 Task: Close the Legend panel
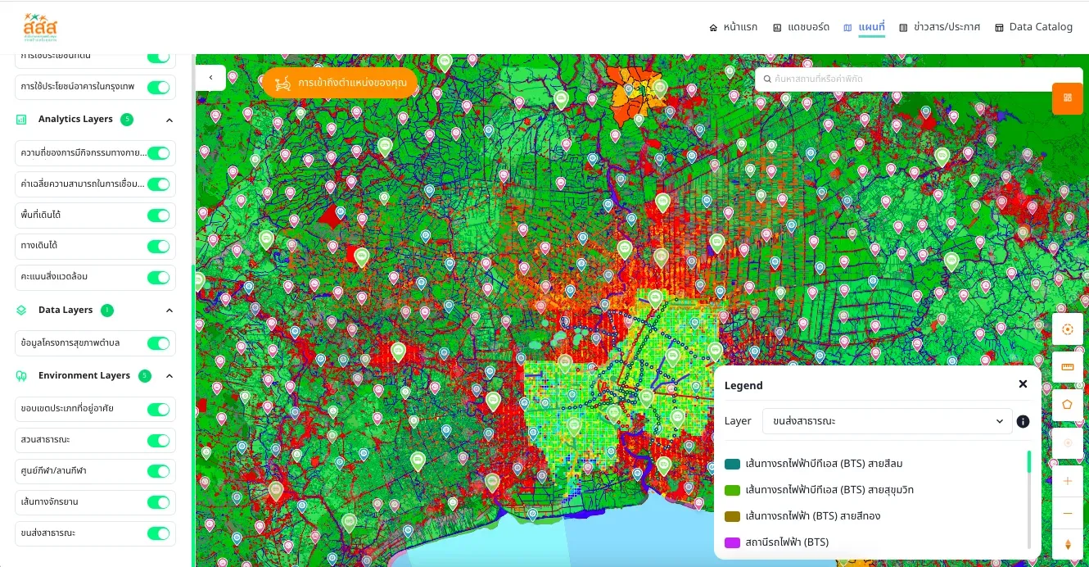coord(1023,384)
